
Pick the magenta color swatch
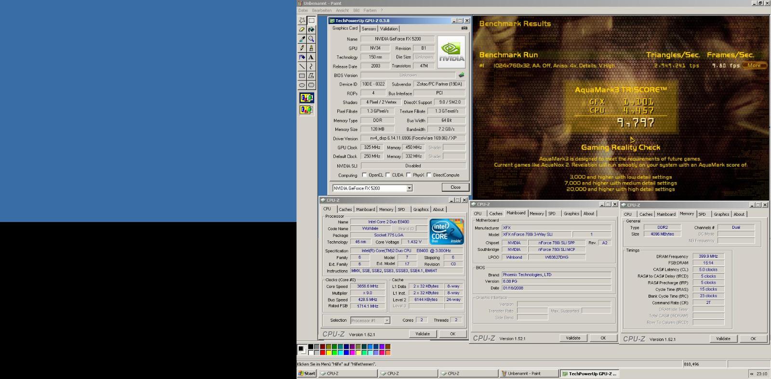pyautogui.click(x=352, y=353)
